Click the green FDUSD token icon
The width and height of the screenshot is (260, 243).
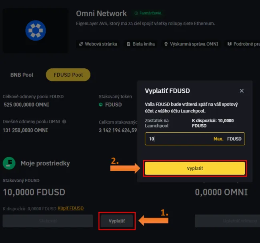coord(101,105)
